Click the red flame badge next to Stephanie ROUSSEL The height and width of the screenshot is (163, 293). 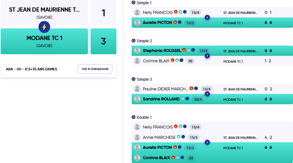184,50
